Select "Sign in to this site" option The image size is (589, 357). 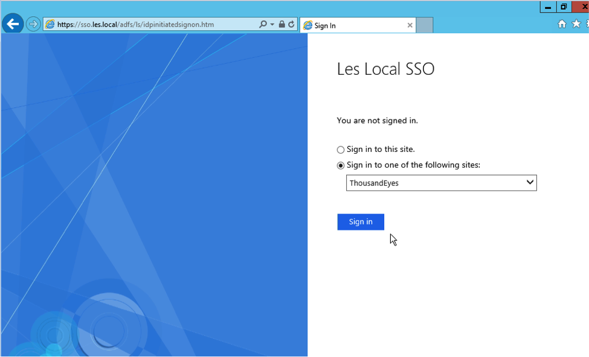tap(341, 150)
